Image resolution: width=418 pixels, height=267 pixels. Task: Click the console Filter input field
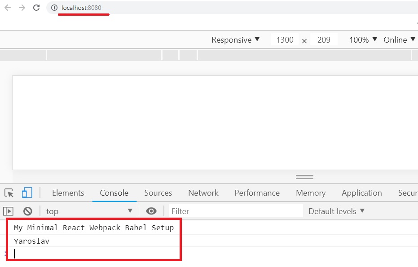[224, 211]
